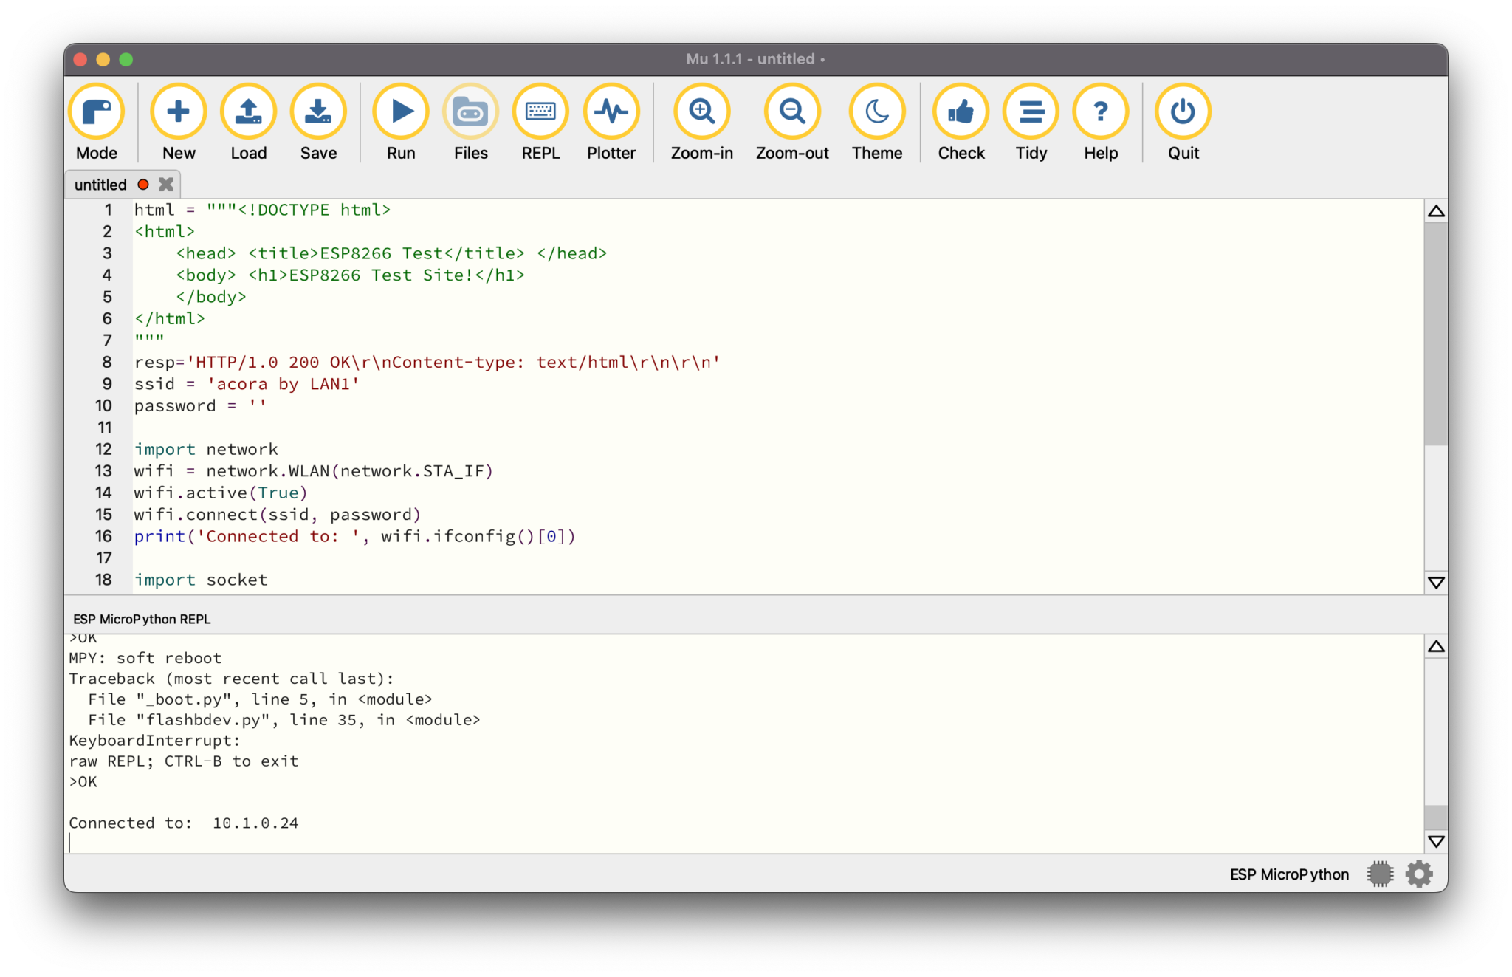The height and width of the screenshot is (977, 1512).
Task: Open the admin gear settings
Action: 1419,873
